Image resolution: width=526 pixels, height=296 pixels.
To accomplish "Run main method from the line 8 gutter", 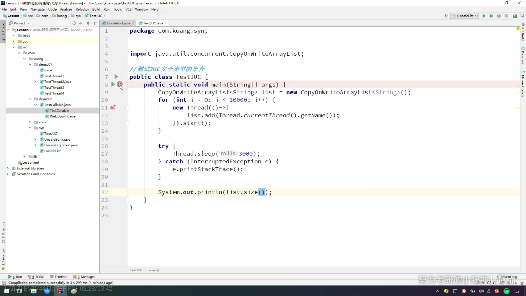I will 113,84.
